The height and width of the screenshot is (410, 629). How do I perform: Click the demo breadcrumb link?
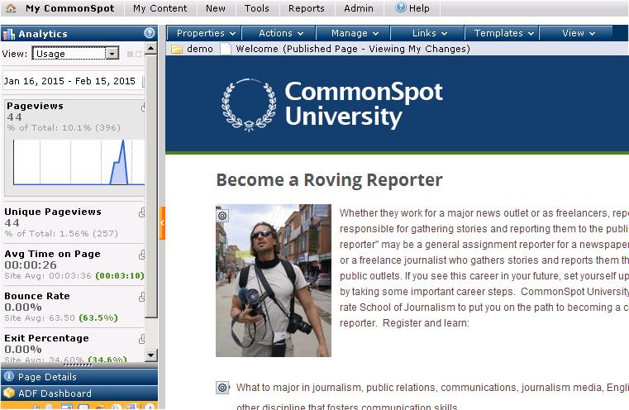[200, 49]
